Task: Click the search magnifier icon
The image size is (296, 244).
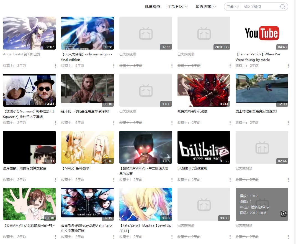Action: point(283,7)
